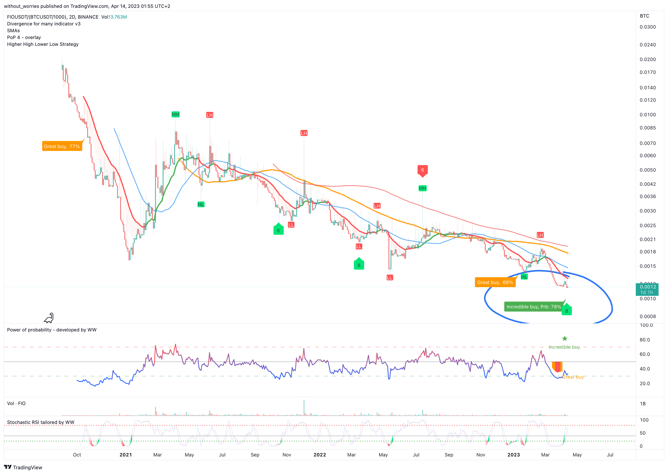This screenshot has width=668, height=474.
Task: Click the 0.0100 price axis value
Action: [x=648, y=115]
